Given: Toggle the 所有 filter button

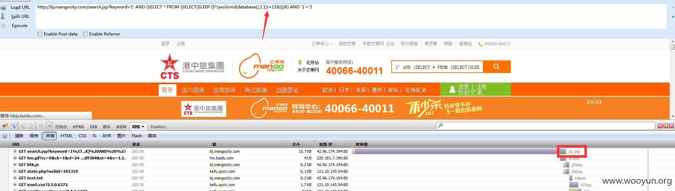Looking at the screenshot, I should coord(50,136).
